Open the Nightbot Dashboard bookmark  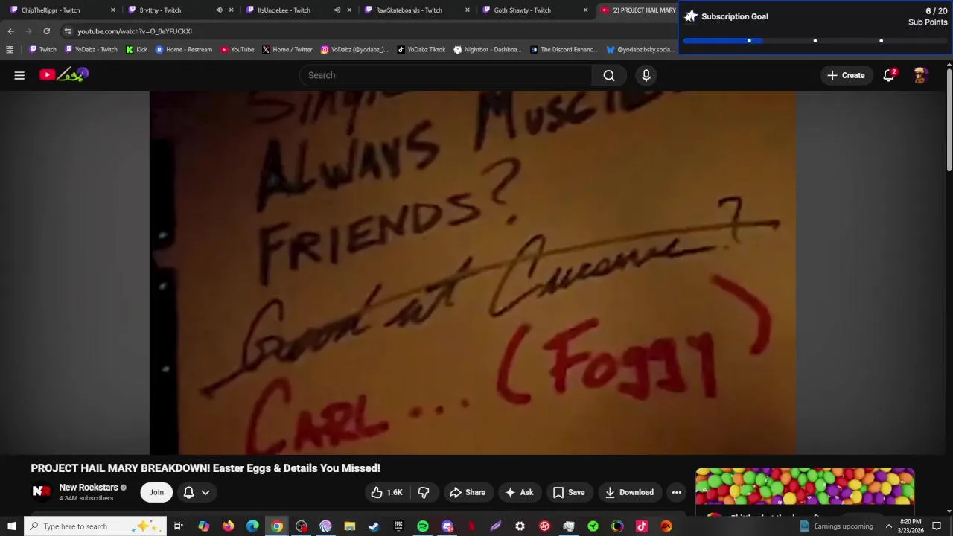coord(487,50)
